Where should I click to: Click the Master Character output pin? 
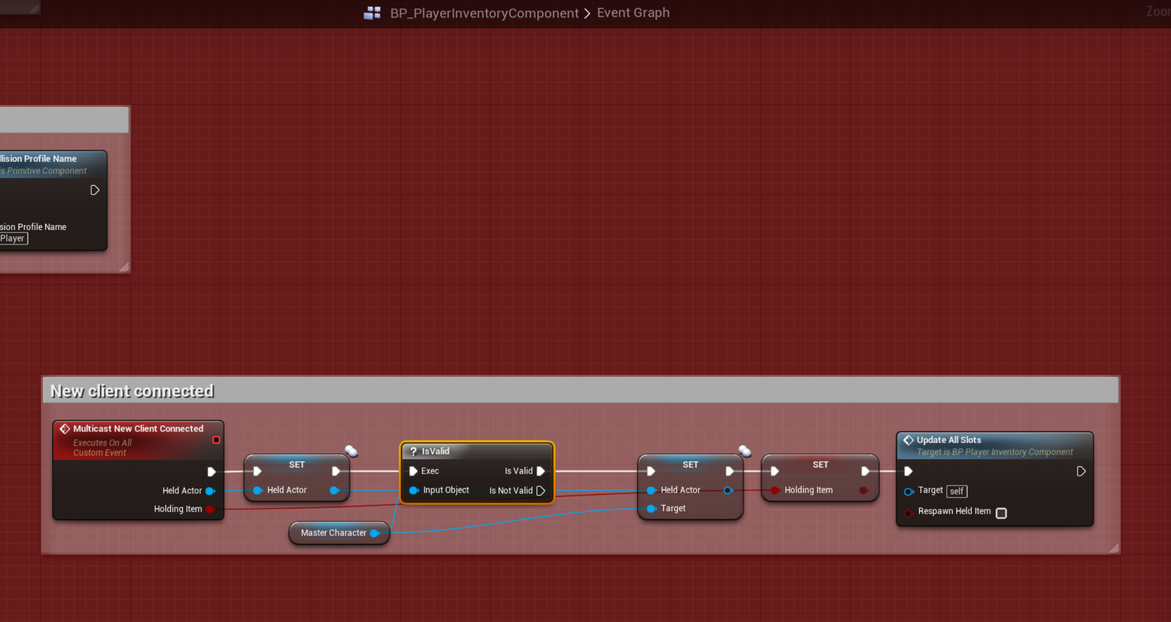click(x=375, y=533)
